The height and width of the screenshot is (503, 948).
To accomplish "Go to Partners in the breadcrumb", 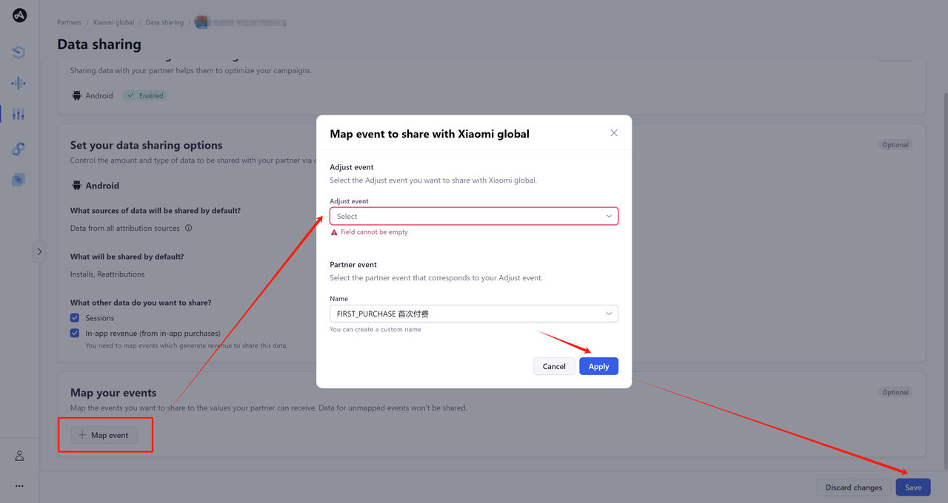I will [x=69, y=23].
